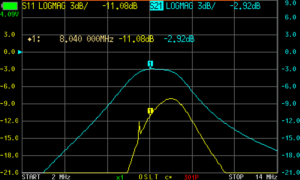Click the 8.040 000MHz marker frequency
Screen dimensions: 300x180
(x=87, y=39)
